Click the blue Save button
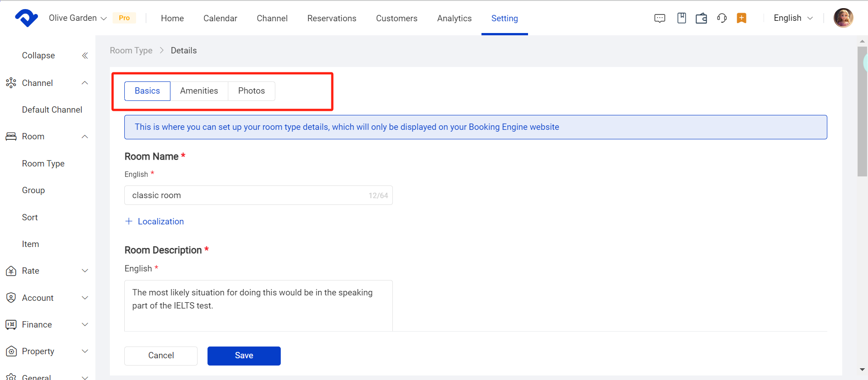 tap(244, 356)
